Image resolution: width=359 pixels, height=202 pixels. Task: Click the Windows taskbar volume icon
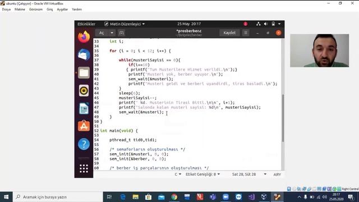click(x=324, y=197)
